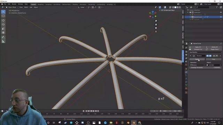
Task: Open outliner filter funnel icon
Action: click(217, 7)
